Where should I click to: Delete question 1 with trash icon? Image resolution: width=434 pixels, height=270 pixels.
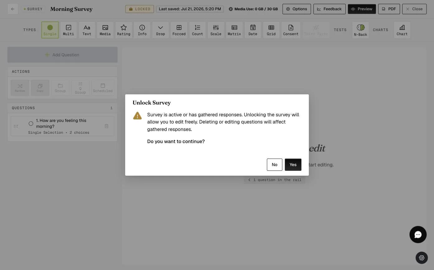[106, 126]
